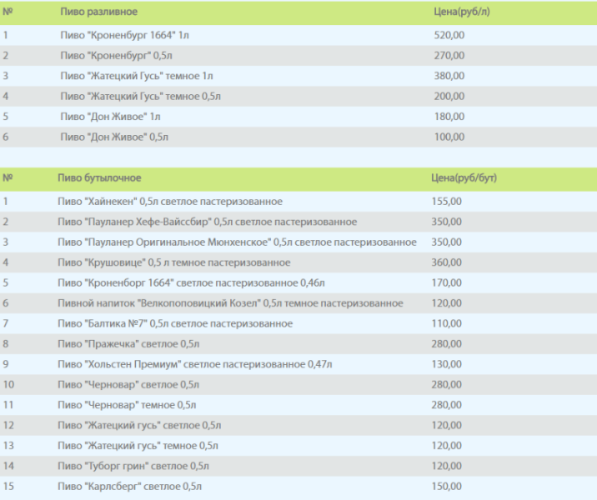Click row number 15 in bottled list
597x500 pixels.
pyautogui.click(x=8, y=487)
